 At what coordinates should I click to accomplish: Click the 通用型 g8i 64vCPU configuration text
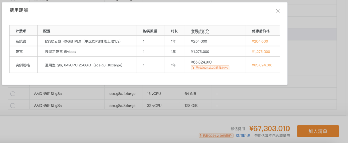(x=84, y=65)
